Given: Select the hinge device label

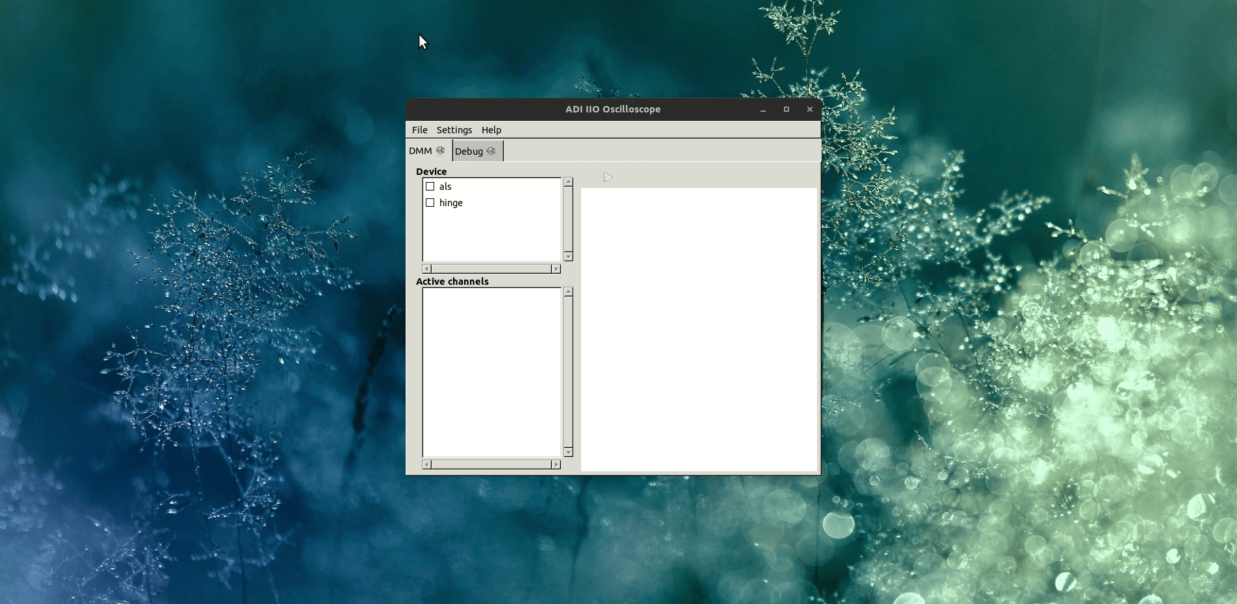Looking at the screenshot, I should (x=451, y=203).
